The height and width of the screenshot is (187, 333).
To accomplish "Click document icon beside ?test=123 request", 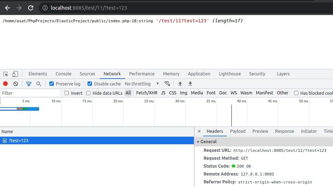I will tap(5, 141).
